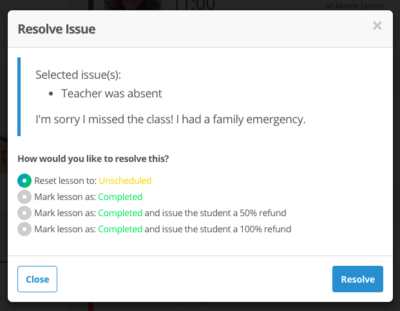
Task: Select the Reset lesson to Unscheduled radio button
Action: (x=24, y=181)
